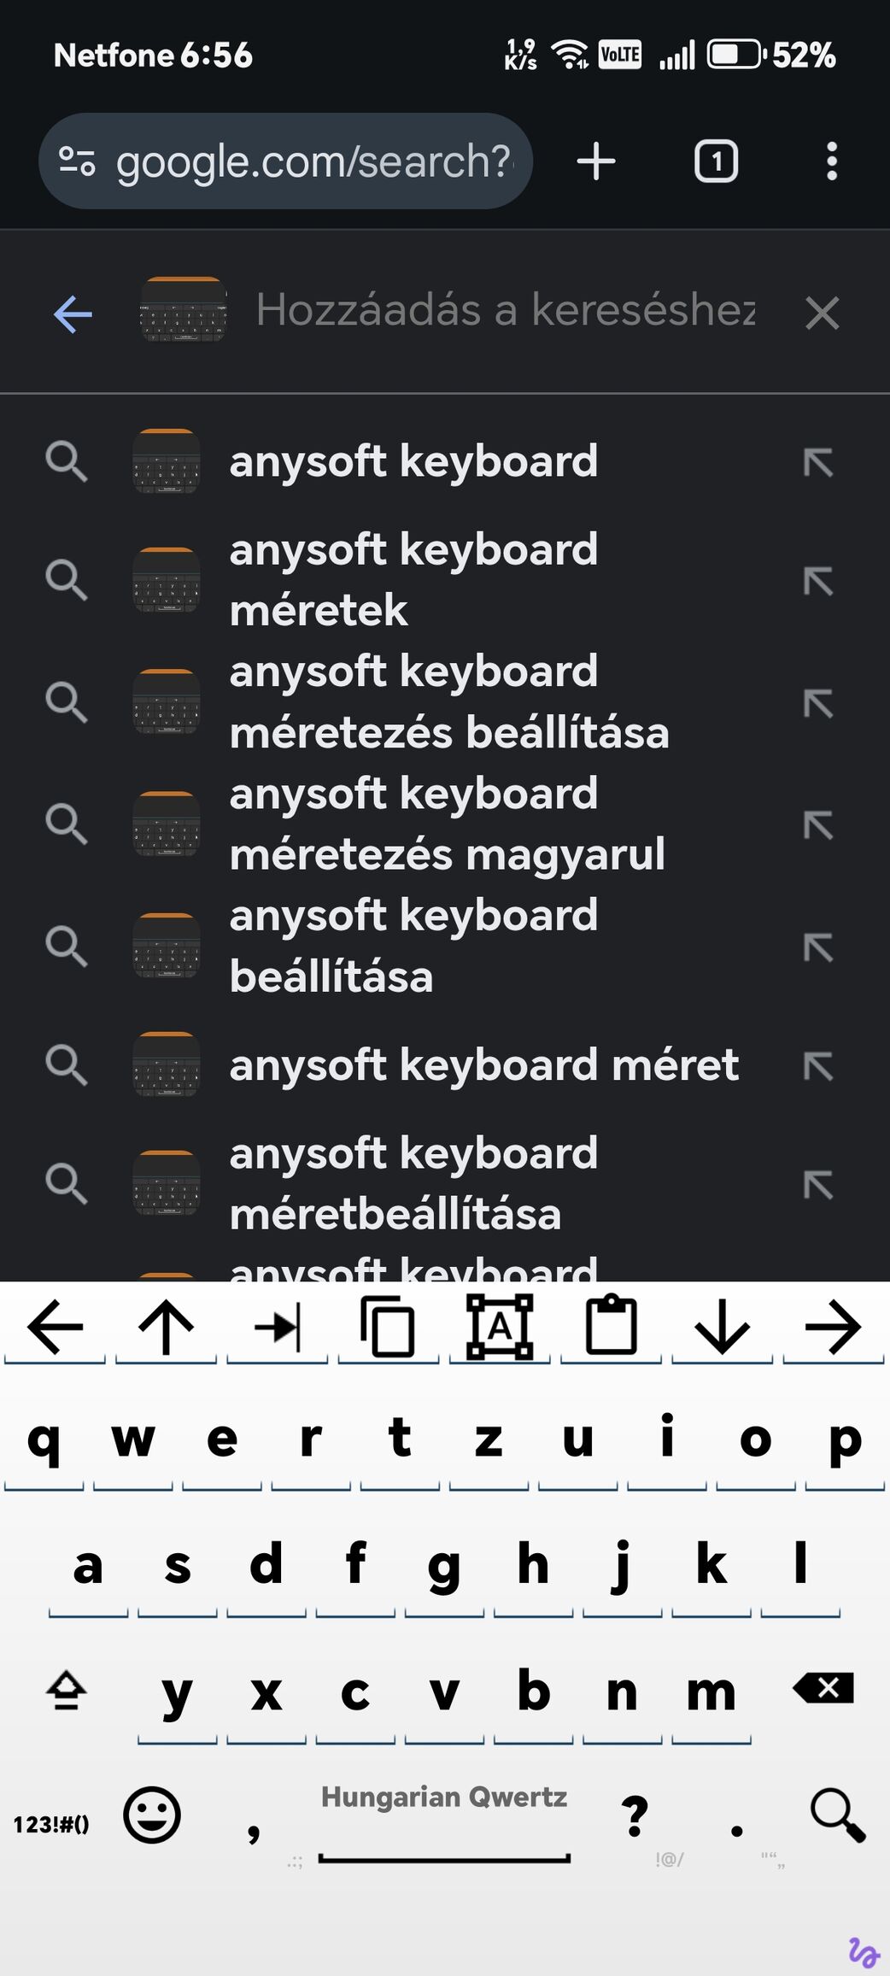Open a new tab with plus icon
The image size is (890, 1976).
click(x=596, y=161)
